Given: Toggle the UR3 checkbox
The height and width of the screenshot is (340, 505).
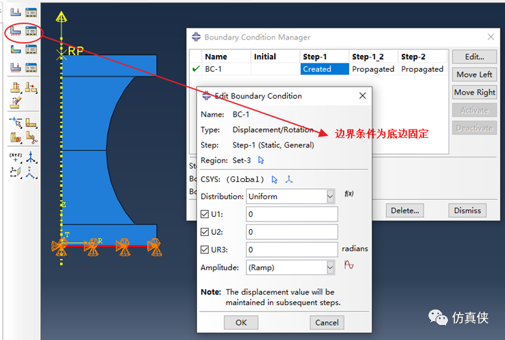Looking at the screenshot, I should [204, 249].
